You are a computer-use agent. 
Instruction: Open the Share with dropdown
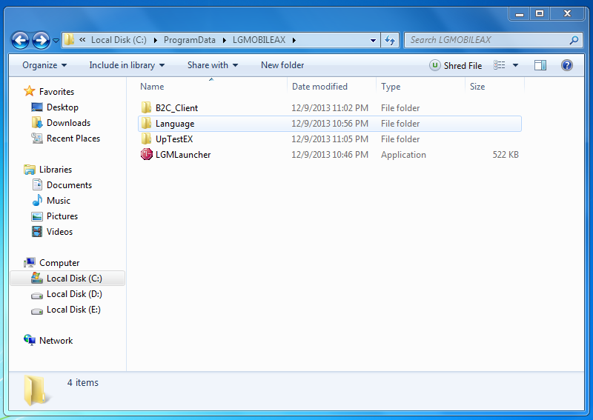(x=212, y=65)
